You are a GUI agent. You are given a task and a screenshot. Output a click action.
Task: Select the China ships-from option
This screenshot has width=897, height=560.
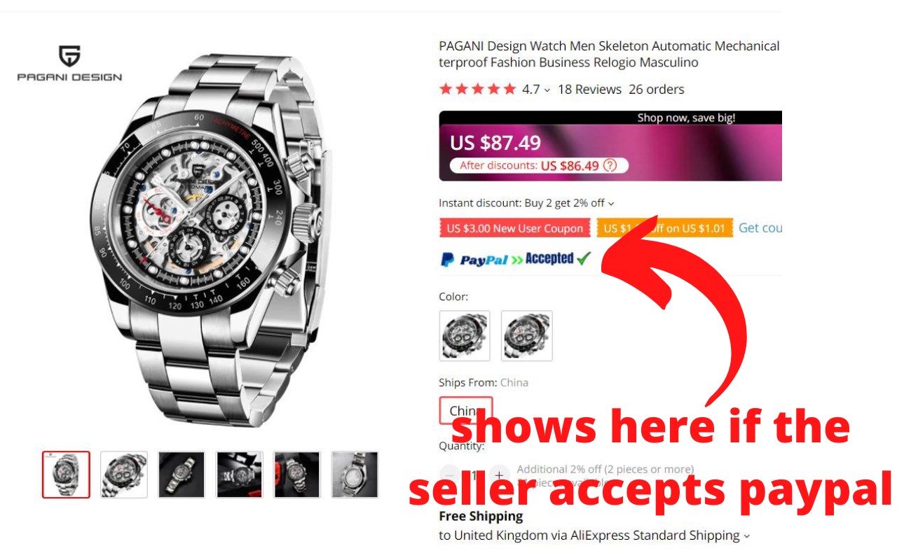pyautogui.click(x=466, y=410)
